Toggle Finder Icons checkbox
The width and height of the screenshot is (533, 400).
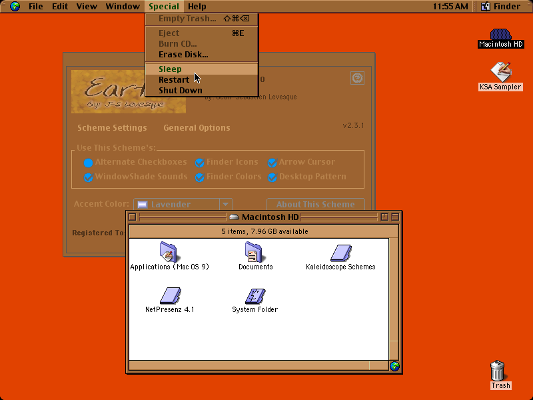point(199,163)
